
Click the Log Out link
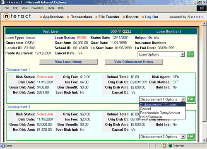(152, 17)
